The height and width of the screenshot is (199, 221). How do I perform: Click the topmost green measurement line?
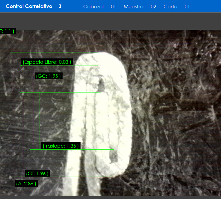pyautogui.click(x=53, y=52)
